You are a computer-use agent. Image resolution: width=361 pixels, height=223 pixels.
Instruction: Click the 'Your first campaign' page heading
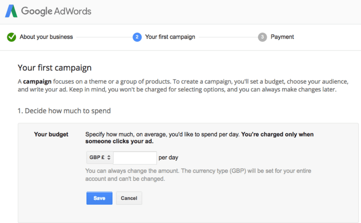pos(55,68)
